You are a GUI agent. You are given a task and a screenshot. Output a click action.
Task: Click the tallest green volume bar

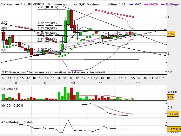pos(65,93)
